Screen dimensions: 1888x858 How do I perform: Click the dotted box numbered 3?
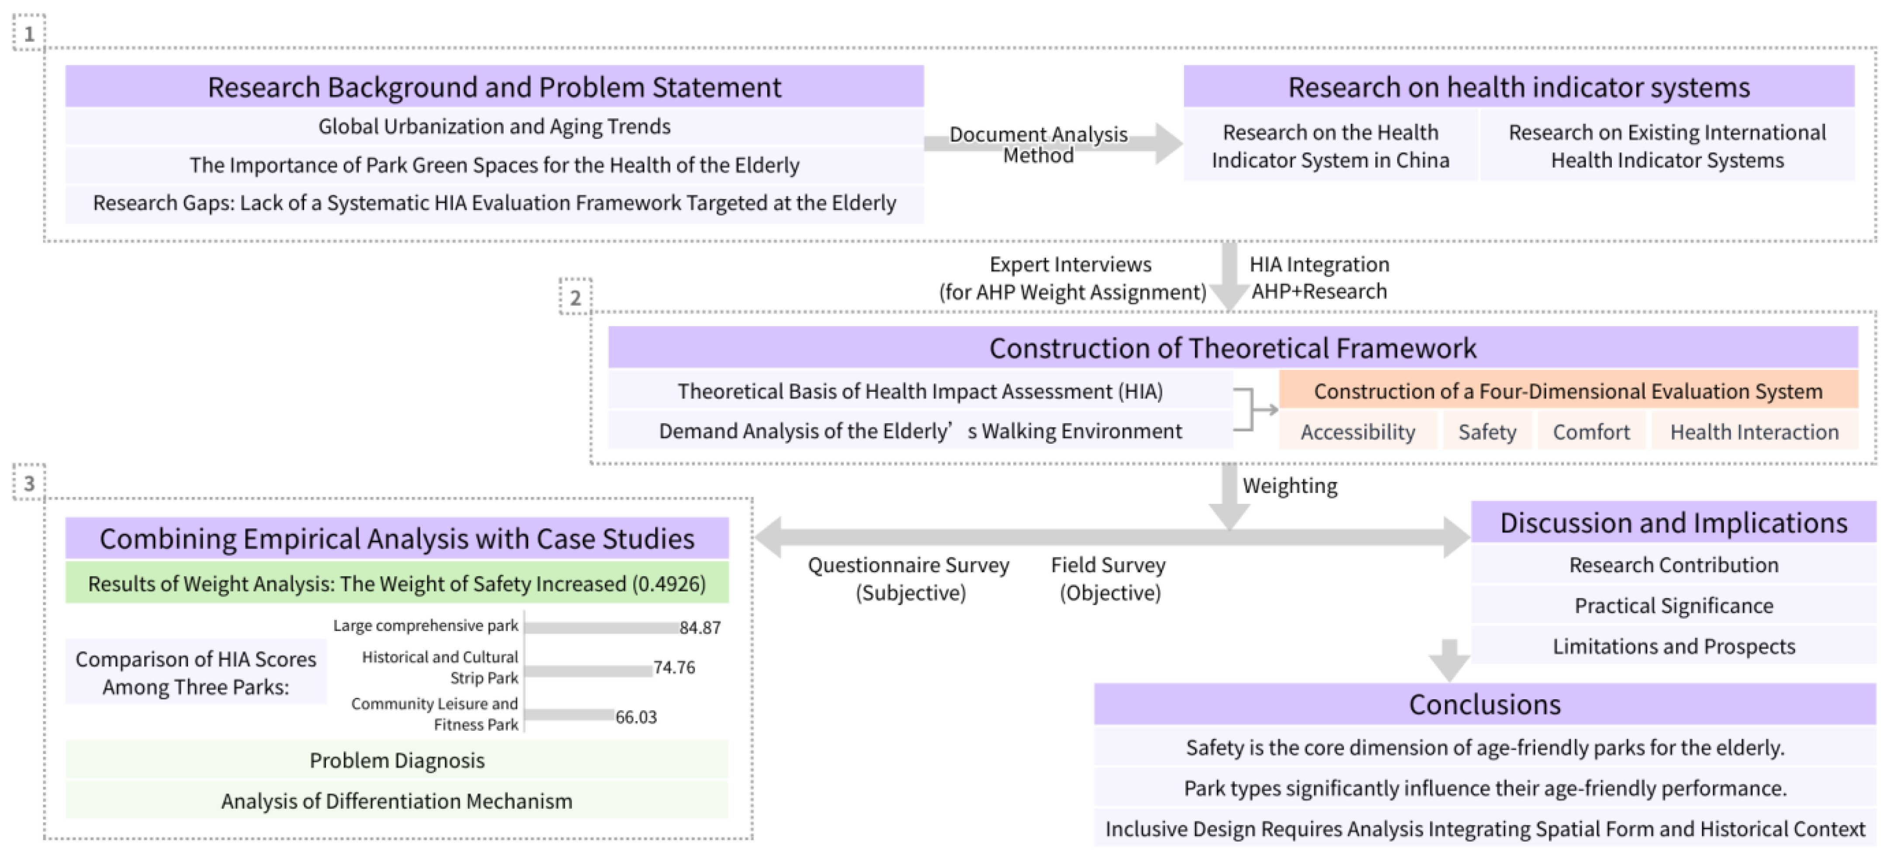tap(29, 483)
